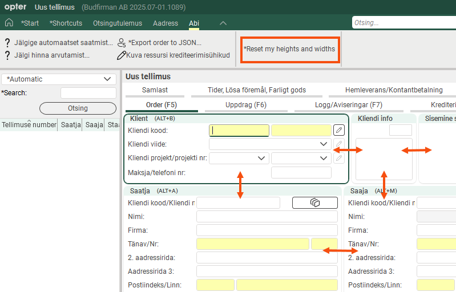Select the Uppdrag (F6) tab
Image resolution: width=456 pixels, height=292 pixels.
pos(245,105)
